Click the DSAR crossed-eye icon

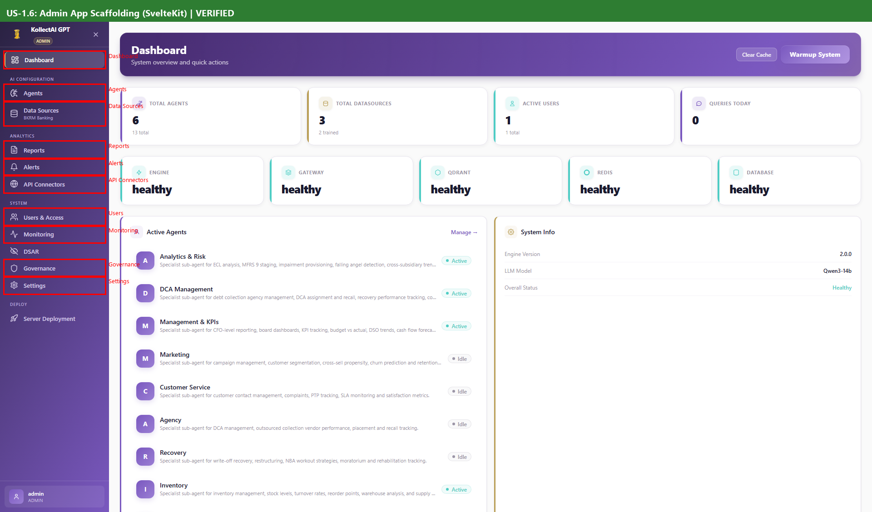(x=14, y=251)
